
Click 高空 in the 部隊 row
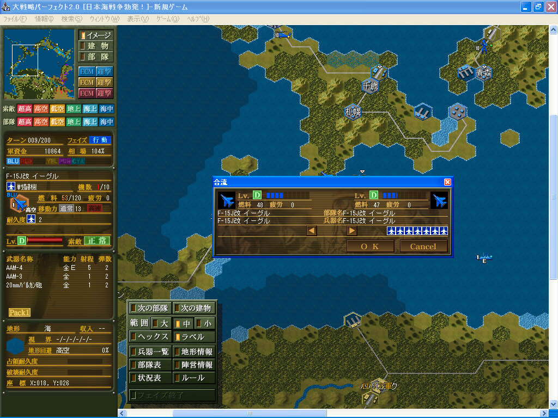tap(41, 122)
